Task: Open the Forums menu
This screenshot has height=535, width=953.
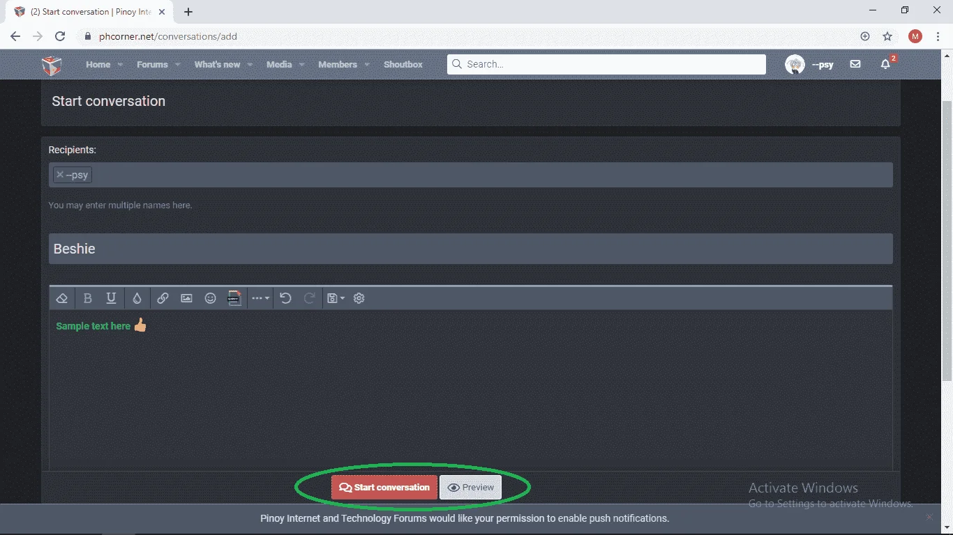Action: (x=152, y=64)
